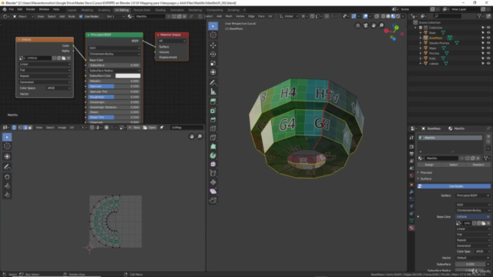
Task: Pick the Annotate tool in 3D viewport
Action: pyautogui.click(x=213, y=82)
